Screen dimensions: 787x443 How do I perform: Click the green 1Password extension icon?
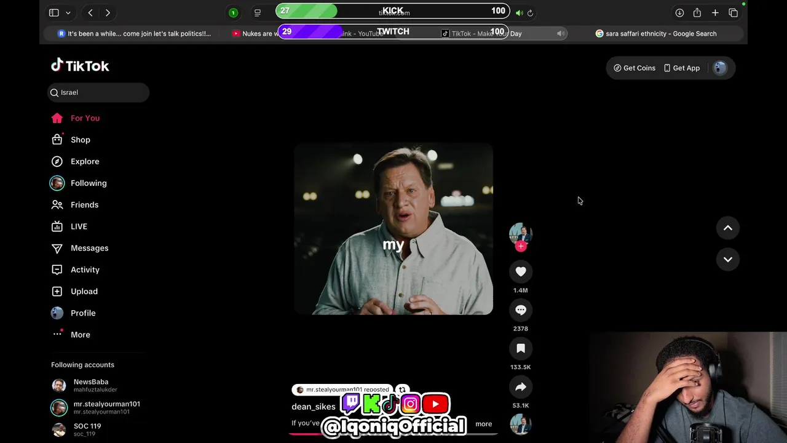[x=233, y=12]
